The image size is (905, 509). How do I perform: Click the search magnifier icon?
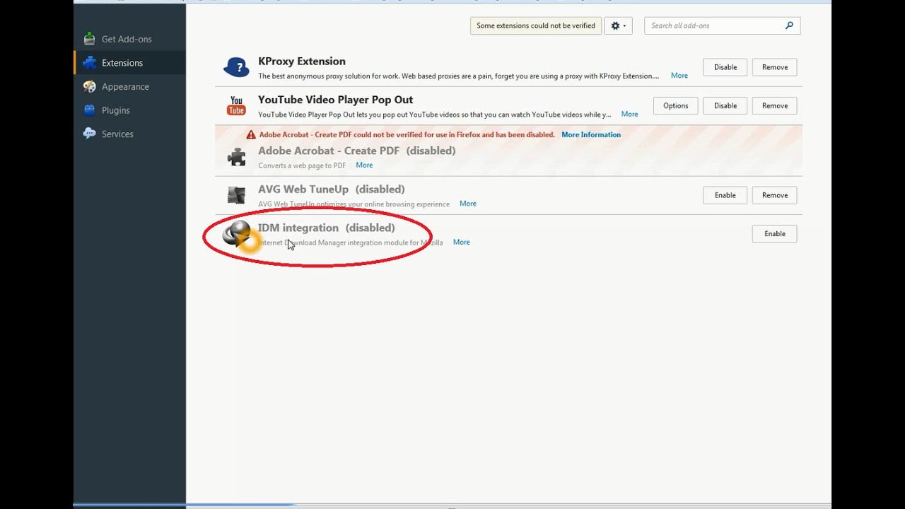coord(789,25)
